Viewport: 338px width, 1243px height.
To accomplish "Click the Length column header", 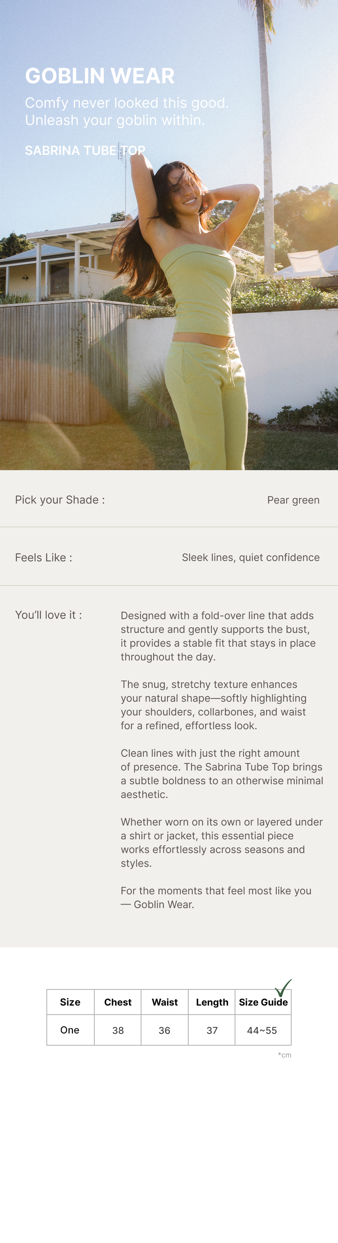I will 212,1002.
